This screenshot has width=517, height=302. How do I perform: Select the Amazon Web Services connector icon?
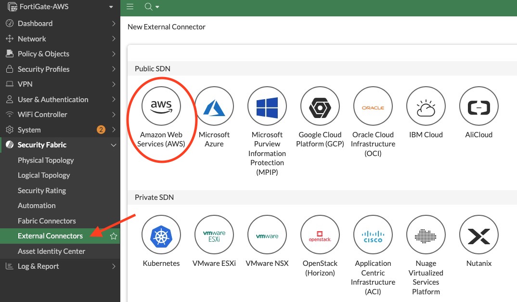coord(161,106)
